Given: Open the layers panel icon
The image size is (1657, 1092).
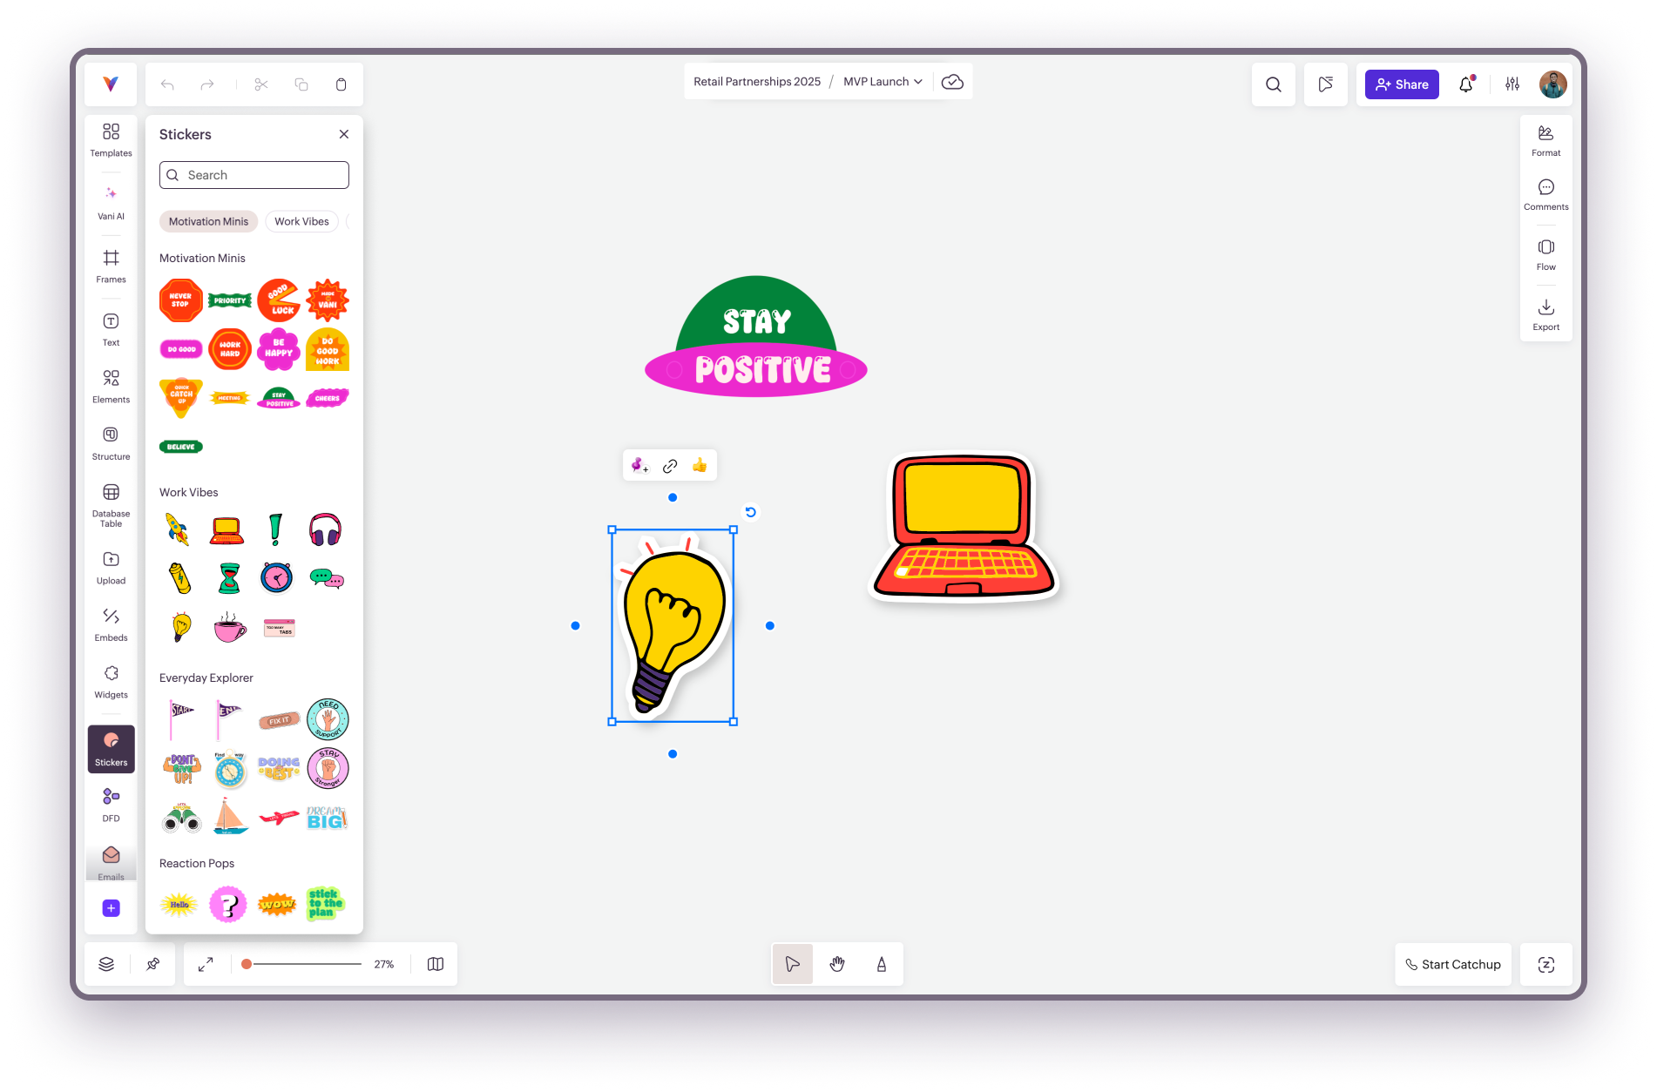Looking at the screenshot, I should click(x=106, y=964).
